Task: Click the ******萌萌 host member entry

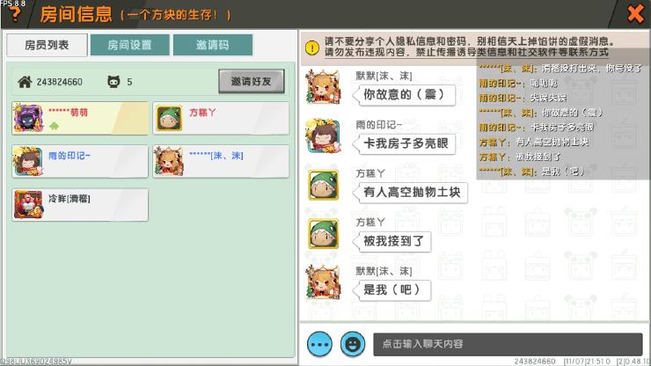Action: pos(80,118)
